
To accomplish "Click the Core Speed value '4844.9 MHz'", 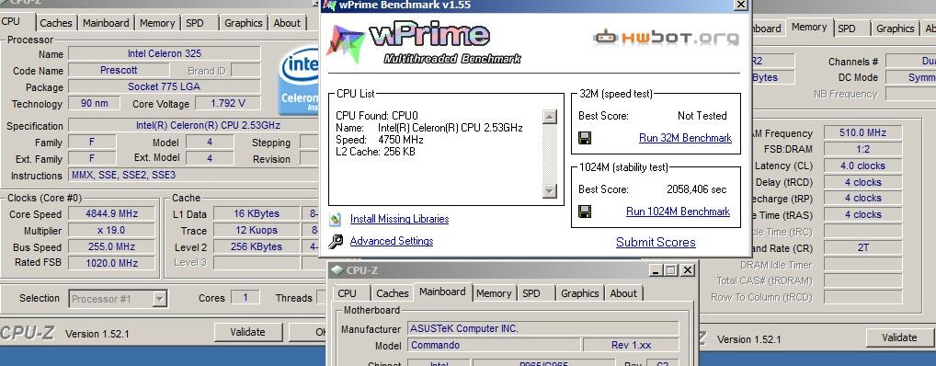I will pyautogui.click(x=111, y=213).
